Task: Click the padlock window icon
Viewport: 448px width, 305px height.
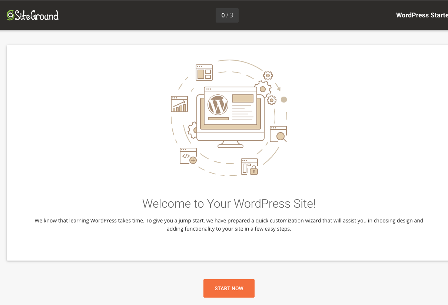Action: (x=249, y=167)
